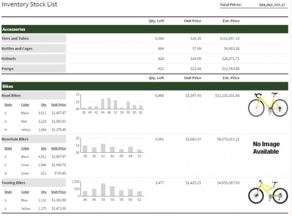
Task: Sort by Color header under Road Bikes
Action: [x=25, y=105]
